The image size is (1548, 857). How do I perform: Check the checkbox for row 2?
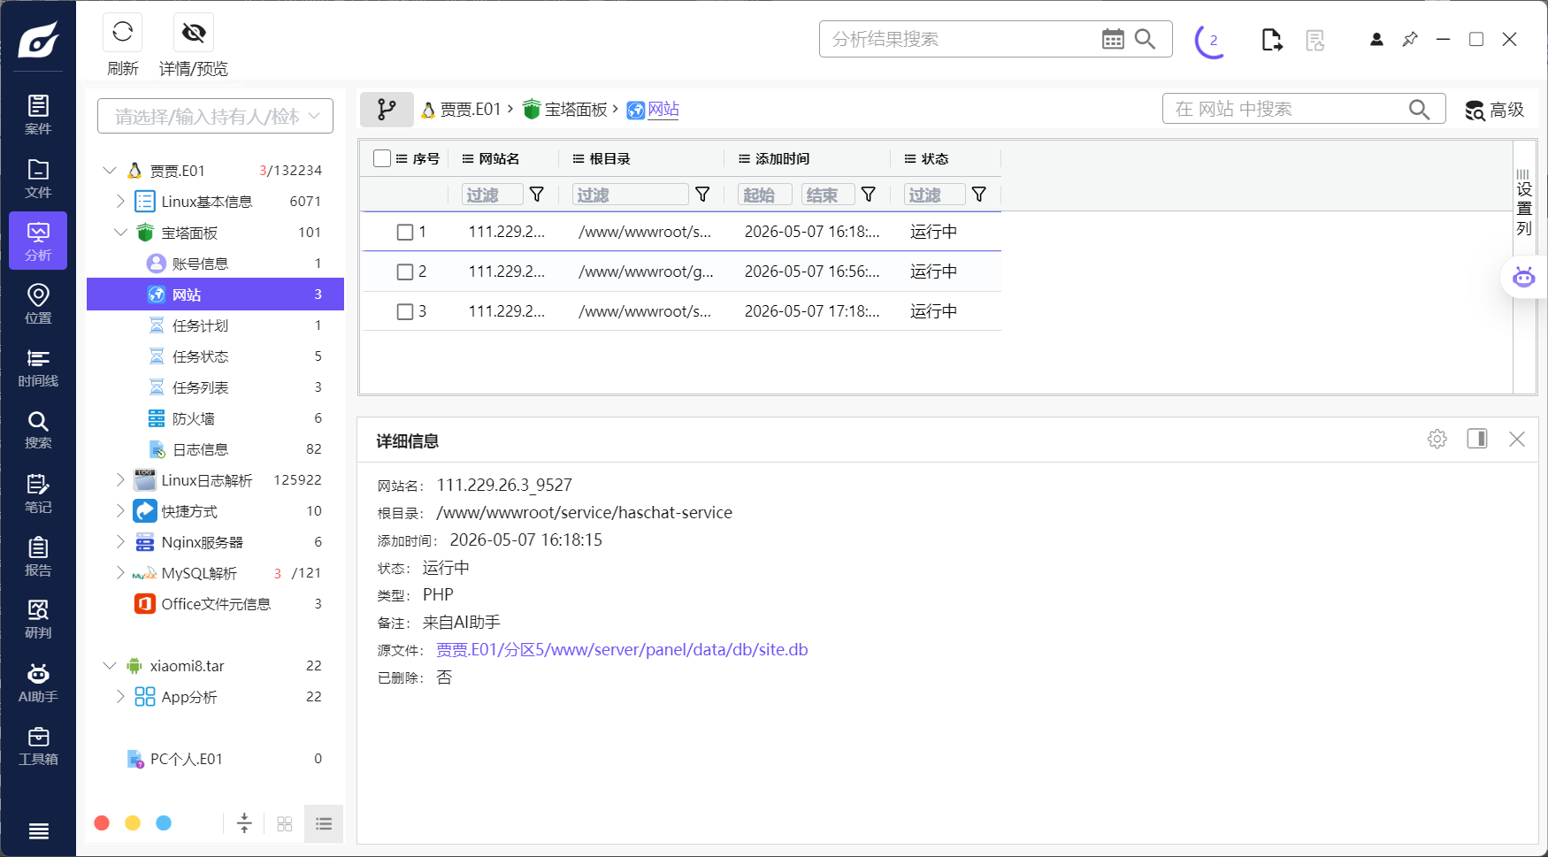pyautogui.click(x=405, y=272)
